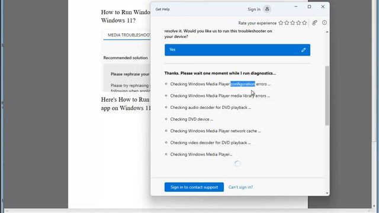Open the info icon in Get Help toolbar
This screenshot has height=213, width=379.
(325, 22)
